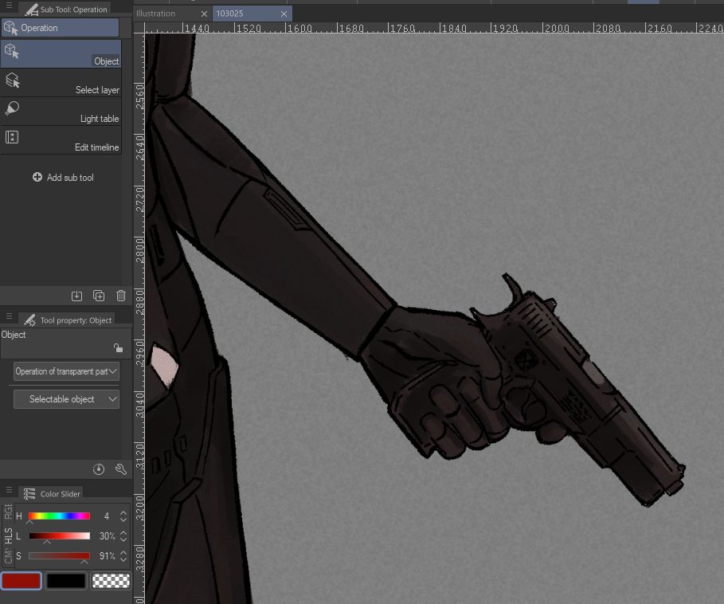This screenshot has height=604, width=724.
Task: Select the black background color swatch
Action: pyautogui.click(x=67, y=581)
